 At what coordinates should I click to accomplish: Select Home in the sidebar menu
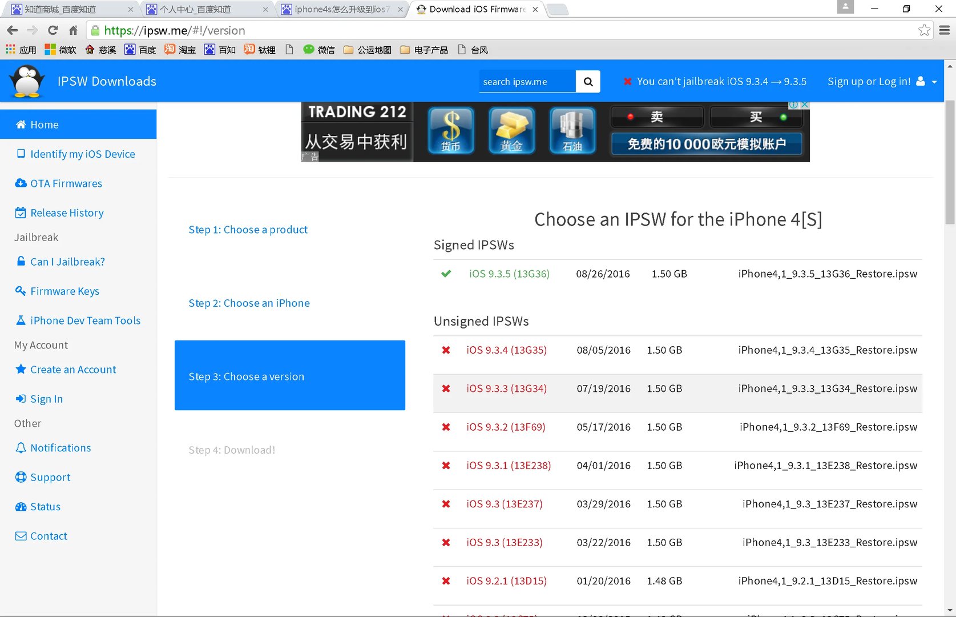tap(45, 124)
